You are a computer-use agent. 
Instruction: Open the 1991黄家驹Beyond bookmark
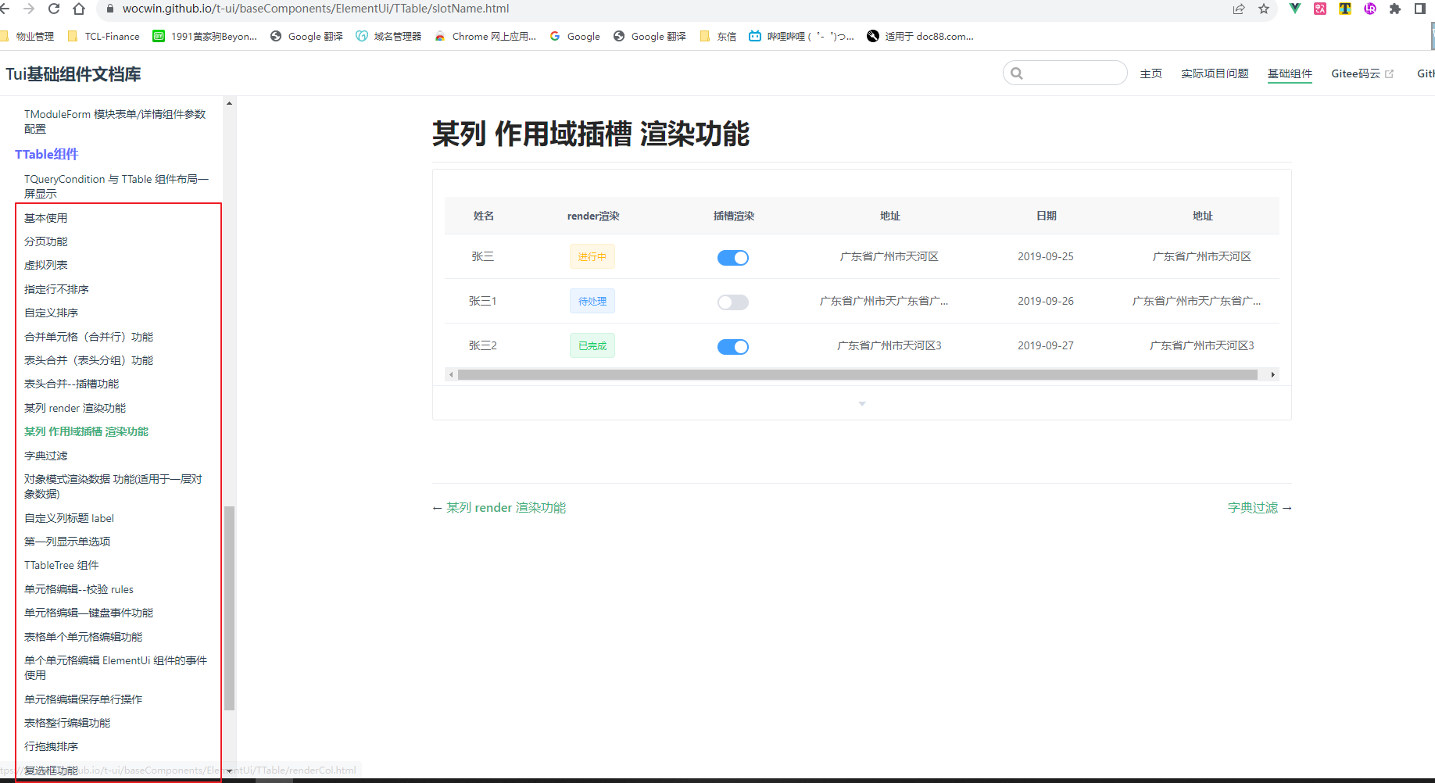(205, 36)
